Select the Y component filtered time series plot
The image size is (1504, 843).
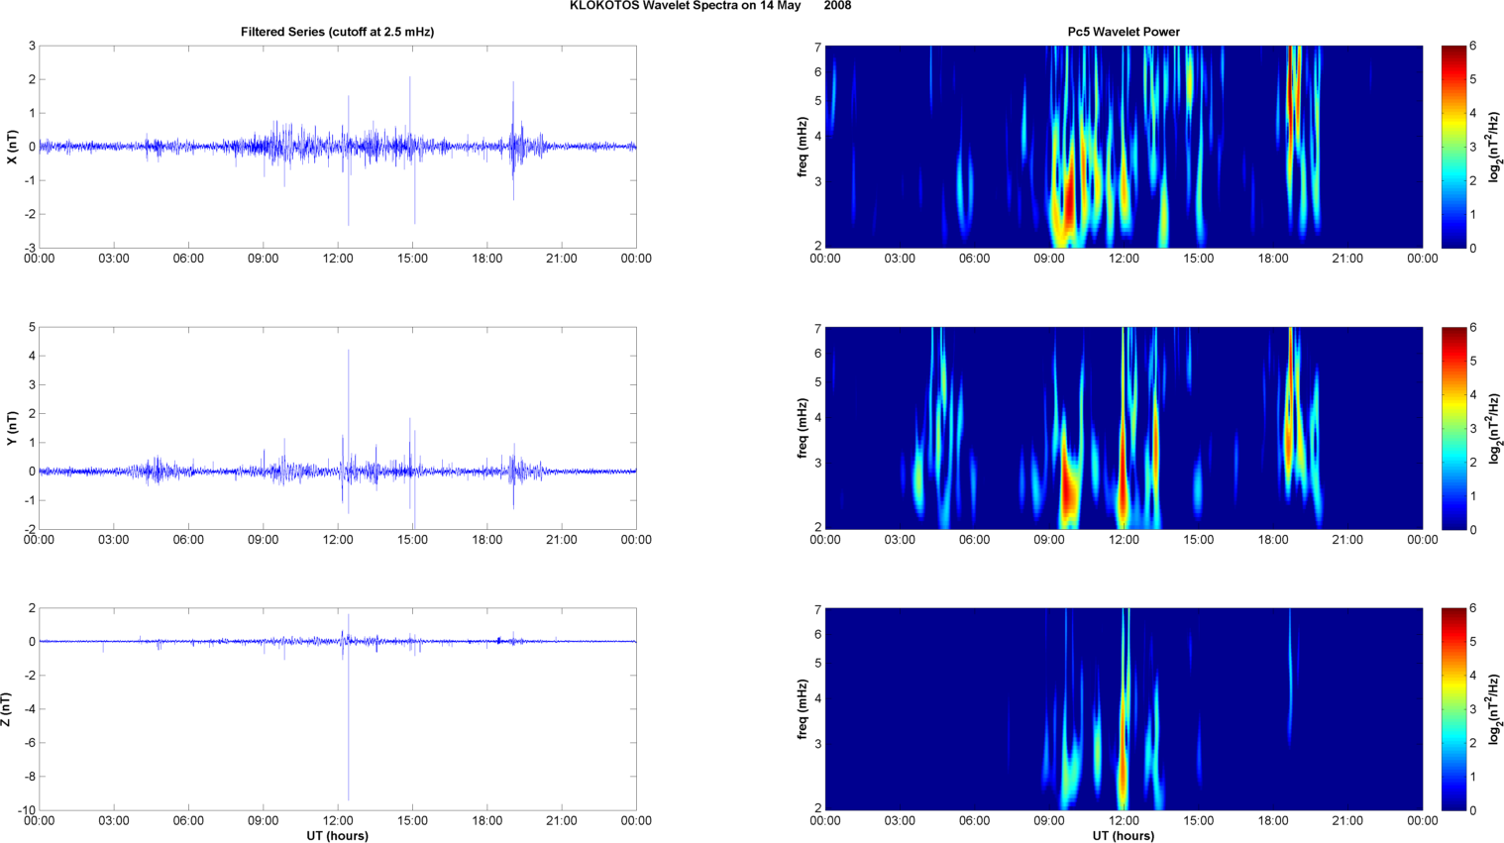[338, 428]
